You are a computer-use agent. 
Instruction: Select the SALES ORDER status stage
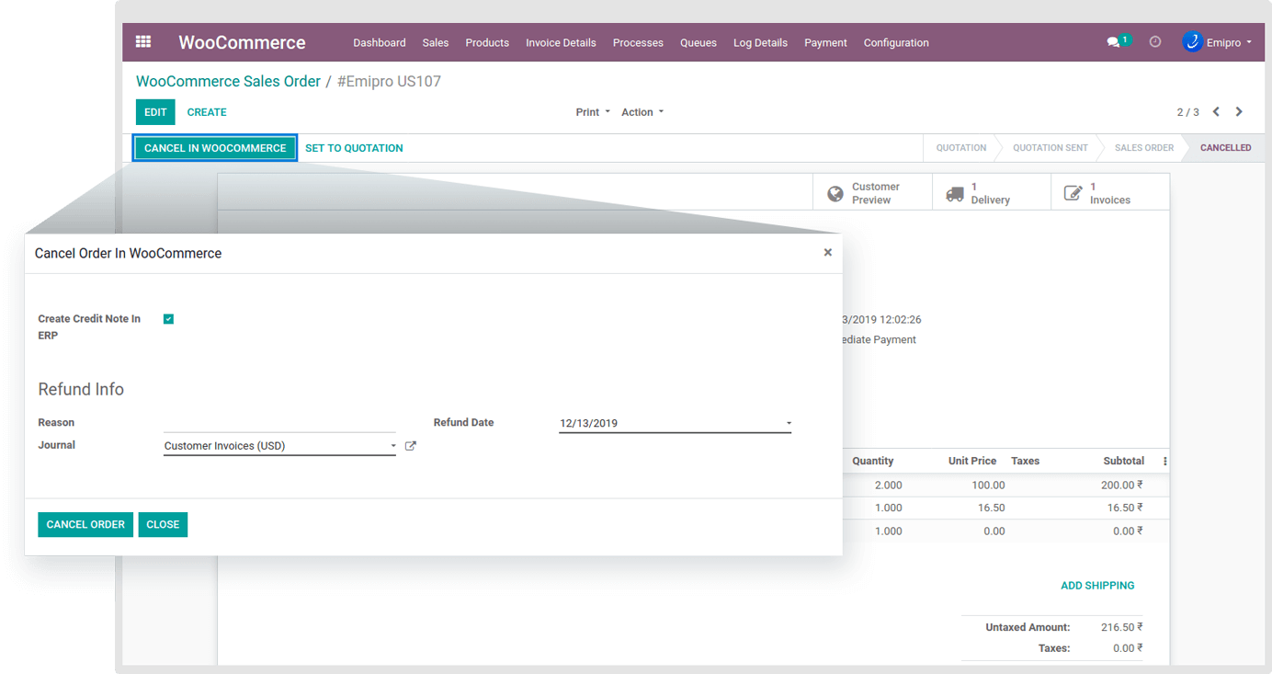[1143, 148]
